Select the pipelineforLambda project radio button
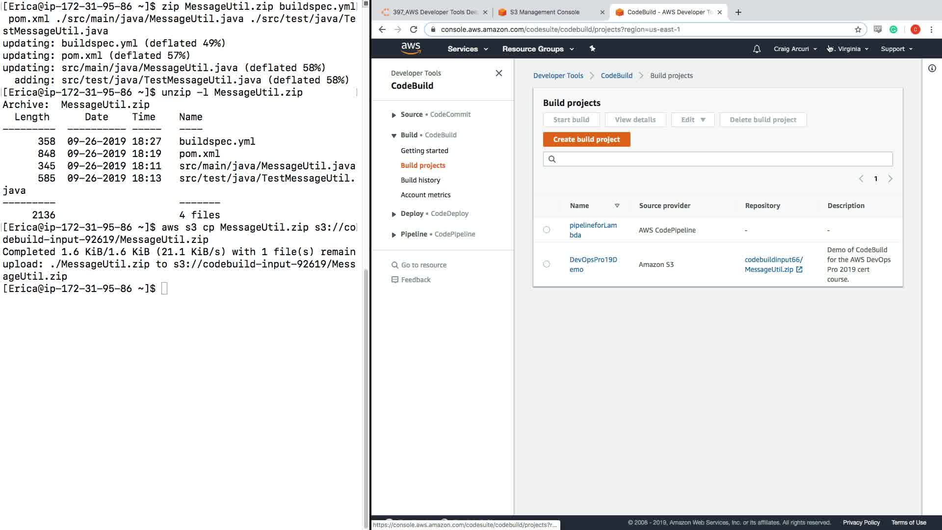 point(547,230)
